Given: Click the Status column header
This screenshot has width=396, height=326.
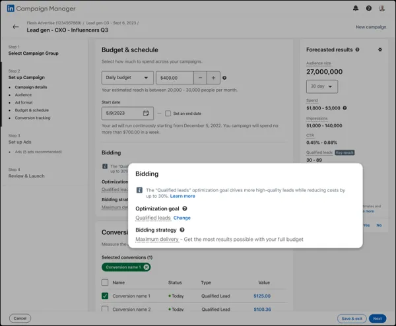Looking at the screenshot, I should point(175,282).
